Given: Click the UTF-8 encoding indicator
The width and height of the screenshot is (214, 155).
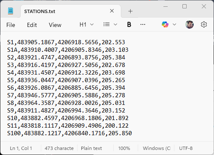Looking at the screenshot, I should (186, 148).
